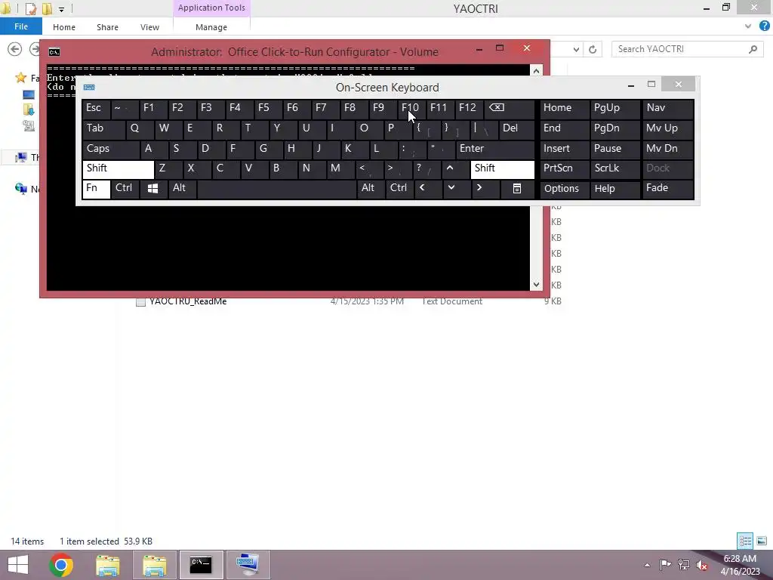Open the Windows Start button
This screenshot has height=580, width=773.
tap(18, 565)
